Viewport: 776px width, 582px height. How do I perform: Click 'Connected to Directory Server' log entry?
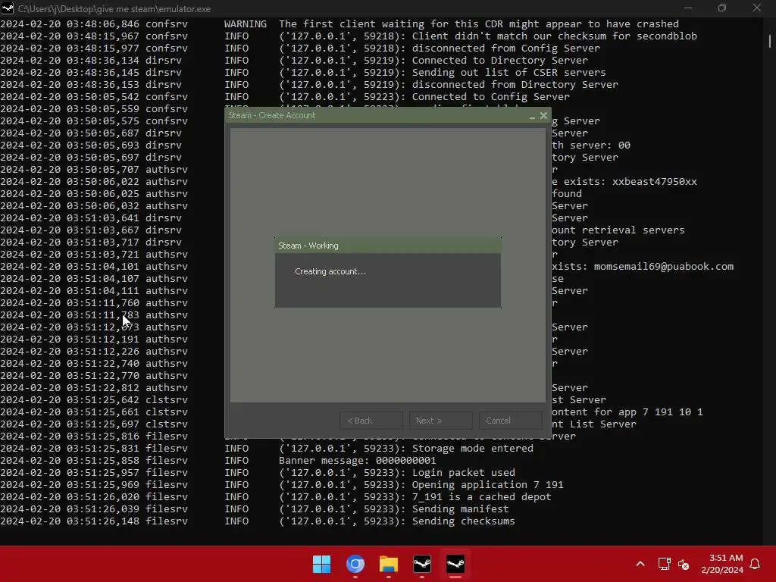[x=500, y=61]
